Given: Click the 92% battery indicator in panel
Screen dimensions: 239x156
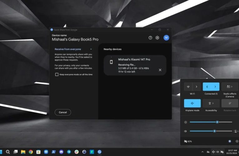Looking at the screenshot, I should [x=188, y=141].
